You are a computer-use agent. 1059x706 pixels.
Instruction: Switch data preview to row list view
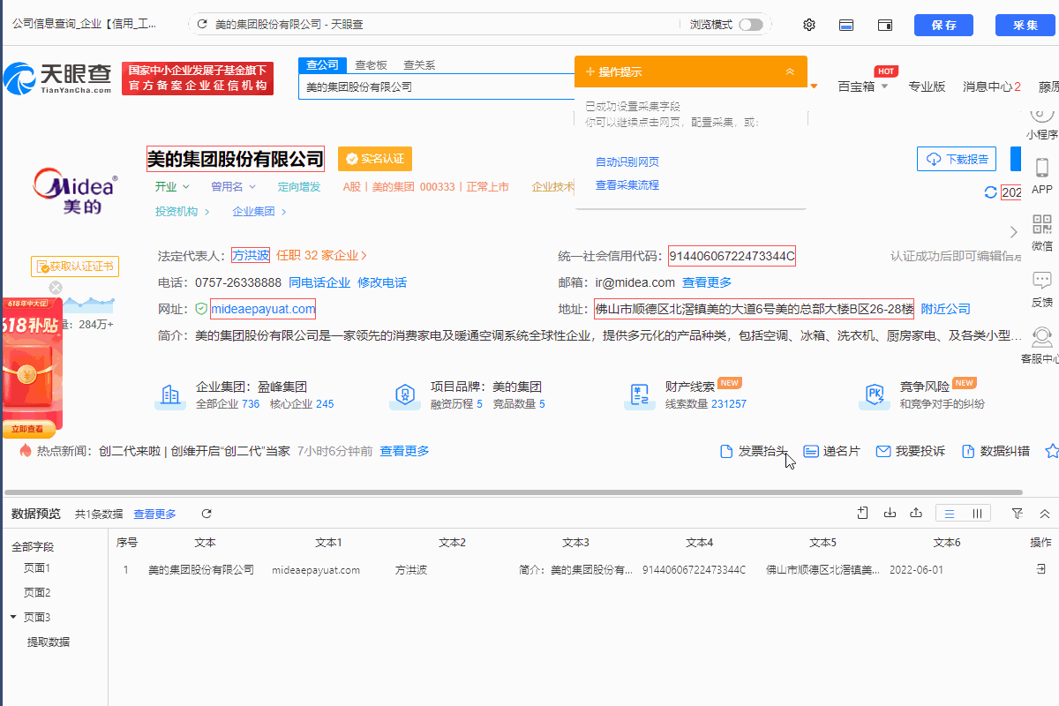coord(950,513)
